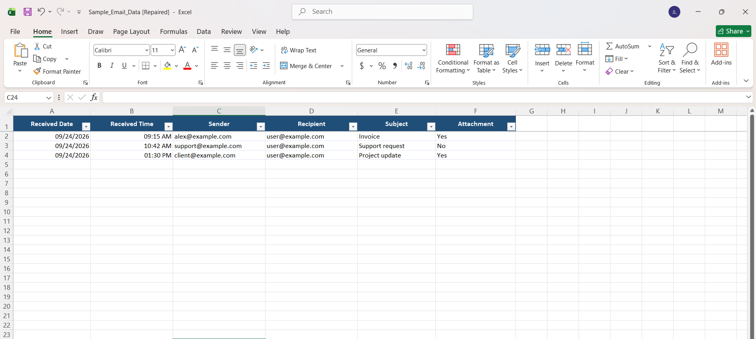Toggle Middle Align vertical alignment

click(227, 50)
